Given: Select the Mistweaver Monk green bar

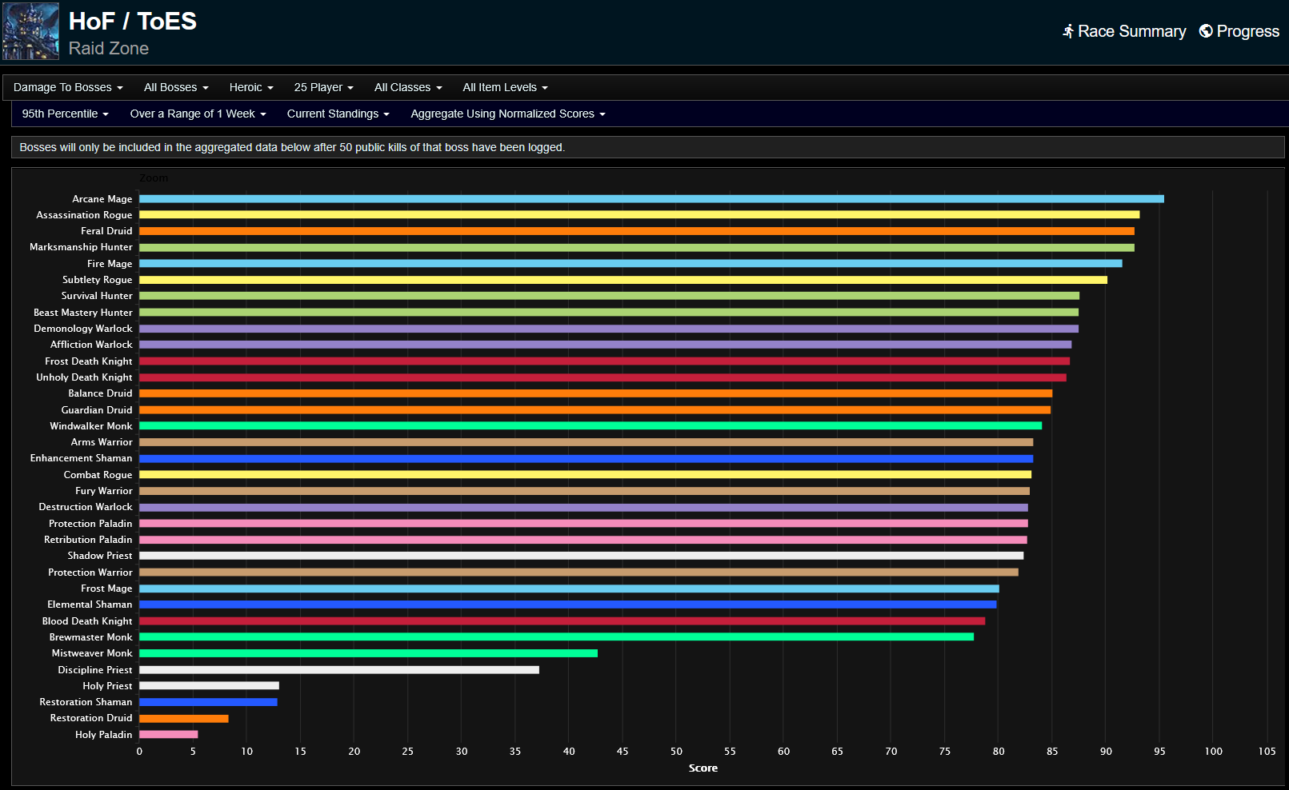Looking at the screenshot, I should (368, 653).
